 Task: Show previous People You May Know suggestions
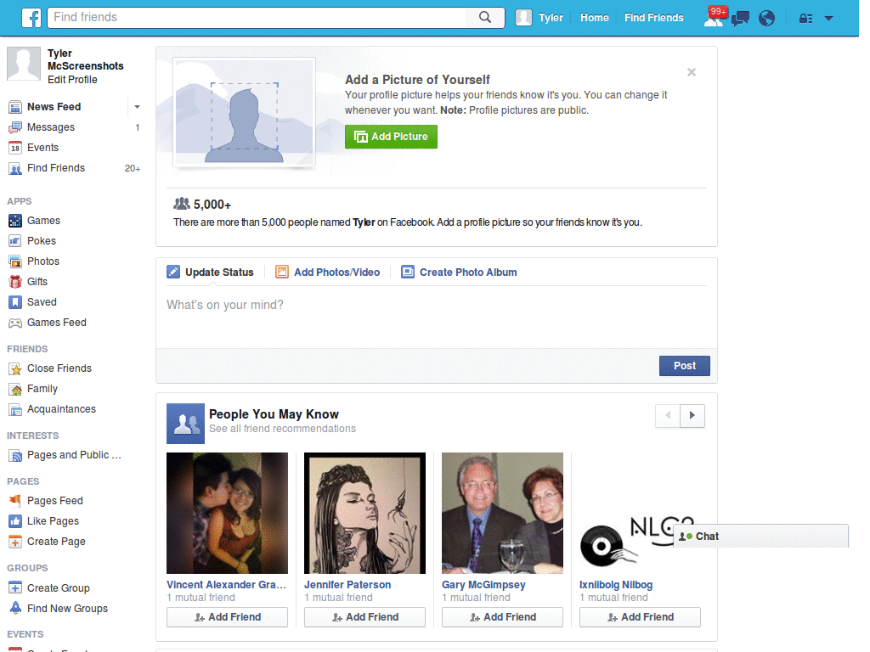pyautogui.click(x=668, y=416)
